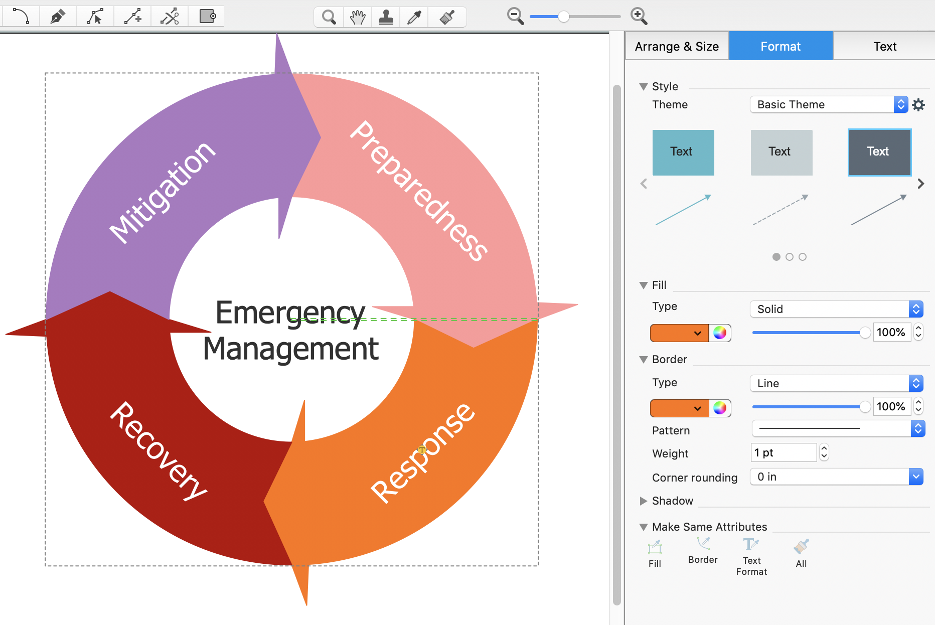
Task: Collapse the Style section
Action: click(x=644, y=87)
